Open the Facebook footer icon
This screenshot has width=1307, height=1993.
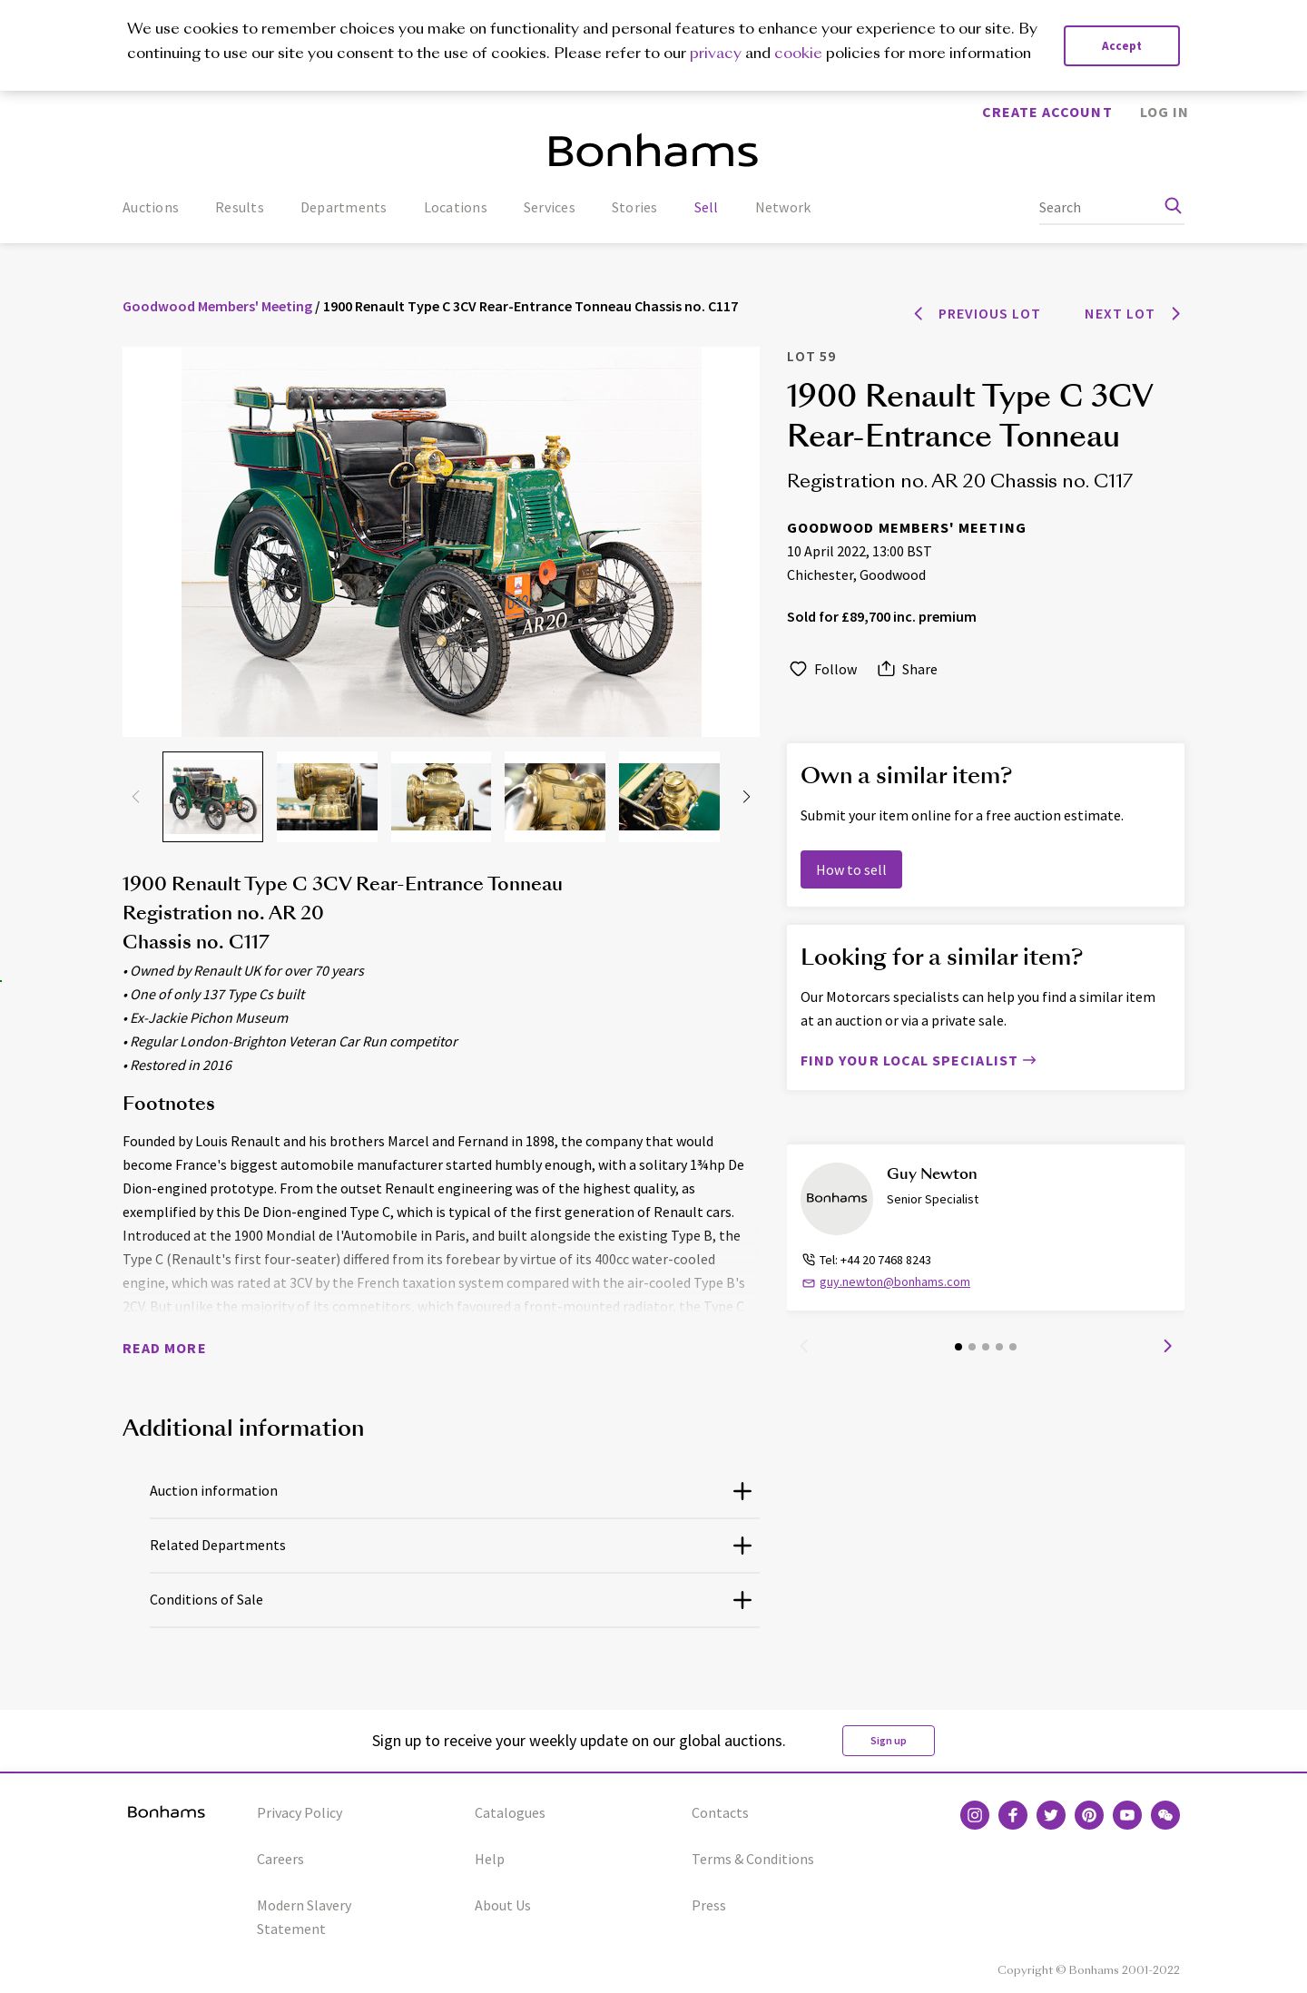(1013, 1815)
